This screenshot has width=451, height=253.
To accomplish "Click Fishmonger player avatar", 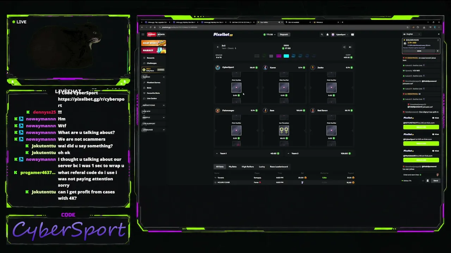I will (218, 110).
